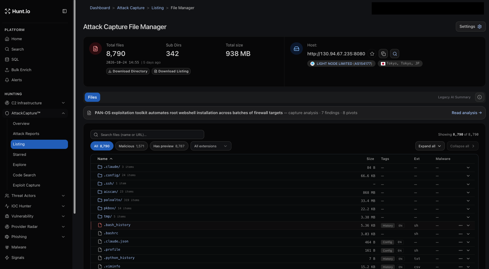Viewport: 489px width, 269px height.
Task: Open the Settings button
Action: (471, 27)
